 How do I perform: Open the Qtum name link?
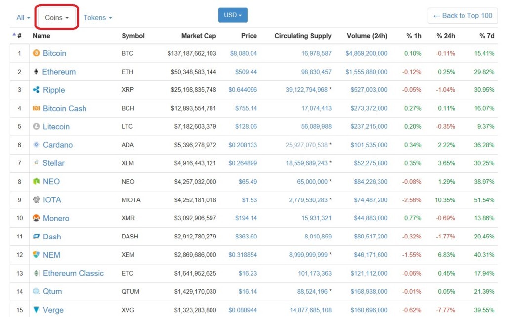coord(52,291)
